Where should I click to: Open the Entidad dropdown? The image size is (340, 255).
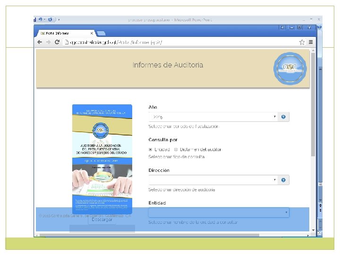click(219, 212)
